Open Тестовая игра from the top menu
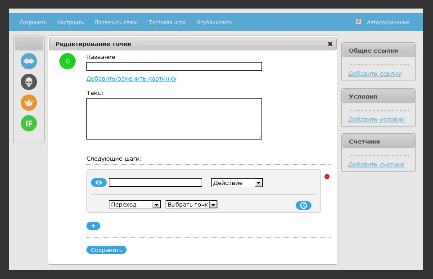The width and height of the screenshot is (433, 279). click(167, 22)
